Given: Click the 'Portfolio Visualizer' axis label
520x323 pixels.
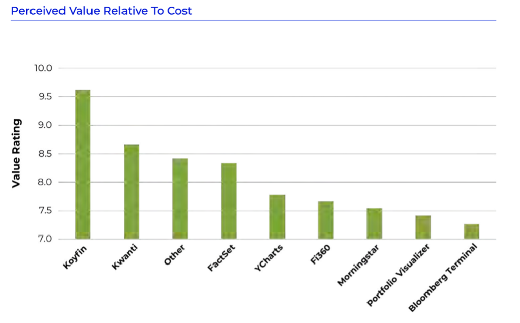Looking at the screenshot, I should [399, 275].
